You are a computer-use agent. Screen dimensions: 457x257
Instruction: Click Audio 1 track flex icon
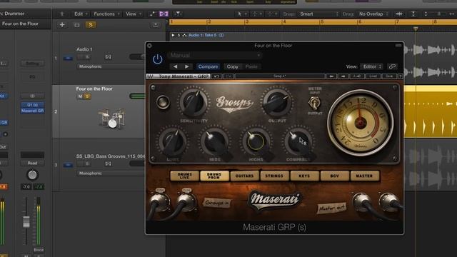tap(108, 57)
